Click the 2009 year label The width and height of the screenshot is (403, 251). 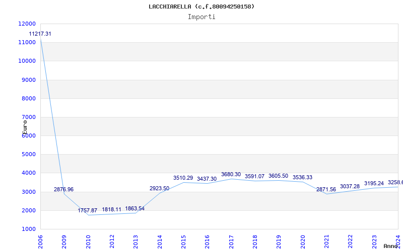click(64, 241)
